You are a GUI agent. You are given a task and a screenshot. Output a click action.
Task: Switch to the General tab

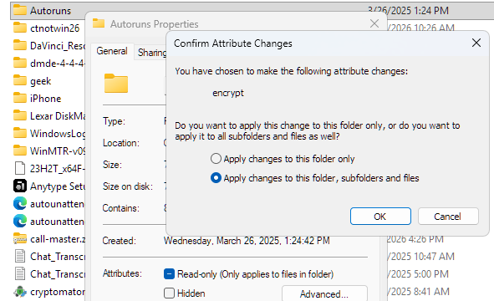pyautogui.click(x=112, y=51)
